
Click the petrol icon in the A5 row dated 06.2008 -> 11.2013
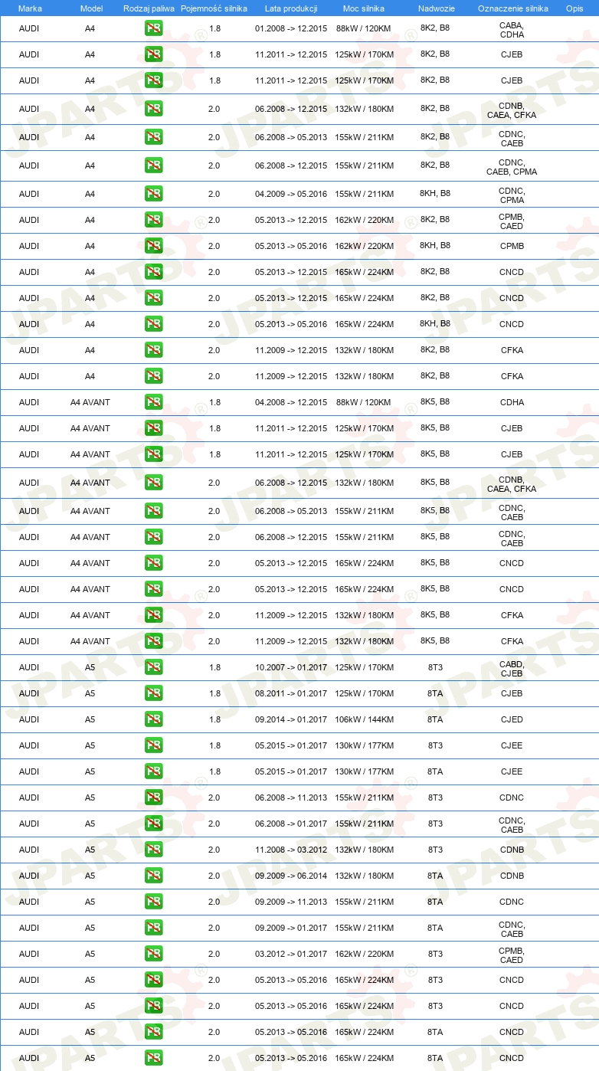pos(153,798)
